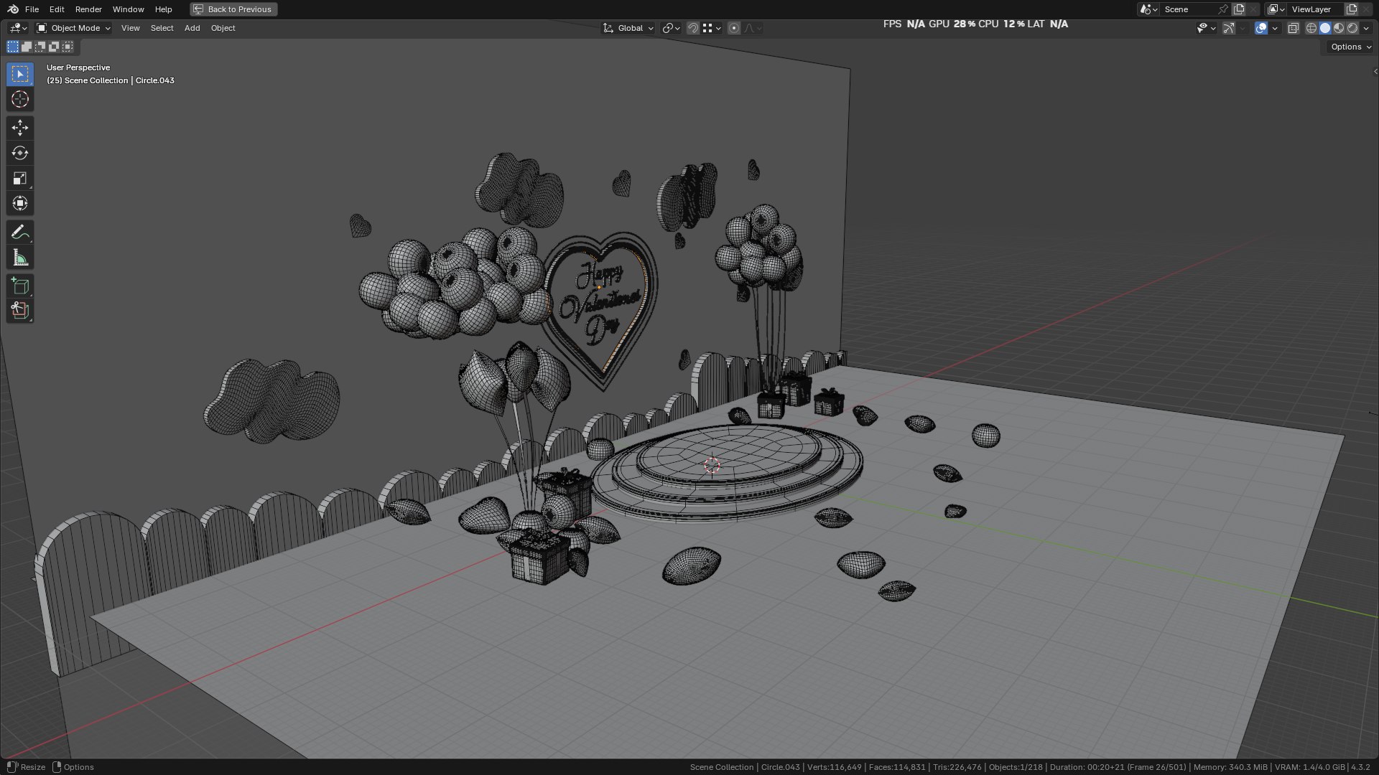Open the Window menu

tap(128, 9)
